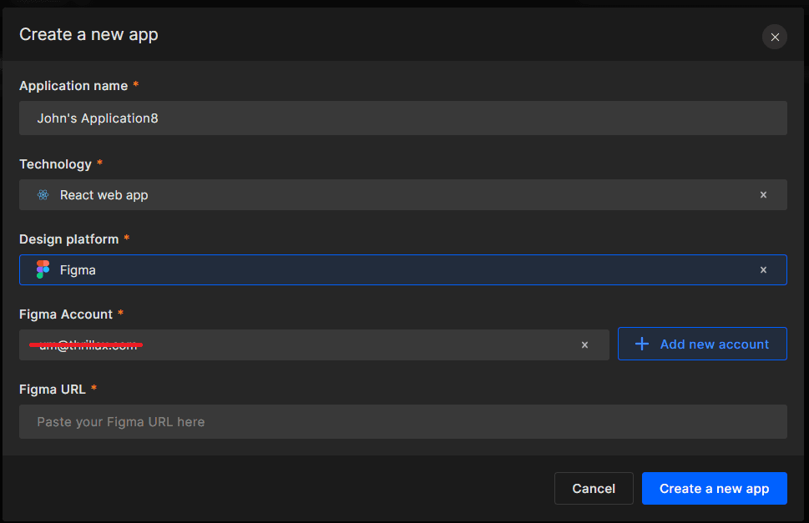Expand the Design platform dropdown showing Figma
Image resolution: width=809 pixels, height=523 pixels.
click(401, 270)
